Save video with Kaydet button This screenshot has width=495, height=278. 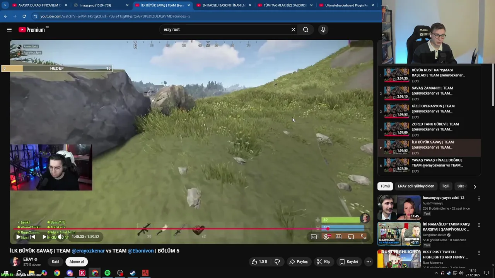(x=349, y=262)
